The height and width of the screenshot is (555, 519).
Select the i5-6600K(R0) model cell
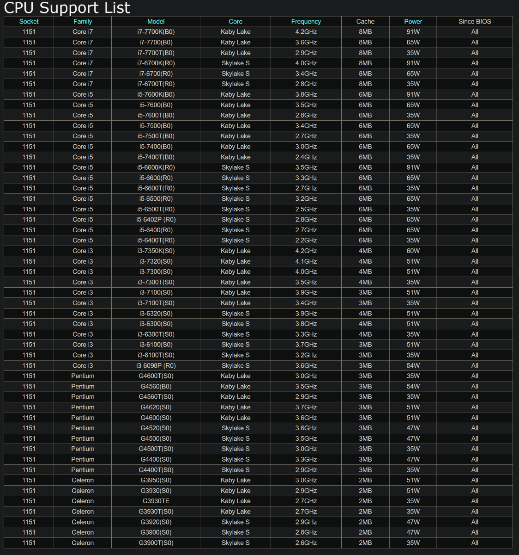coord(156,167)
